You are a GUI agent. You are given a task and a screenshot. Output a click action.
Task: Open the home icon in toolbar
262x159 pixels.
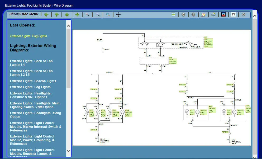click(x=203, y=15)
